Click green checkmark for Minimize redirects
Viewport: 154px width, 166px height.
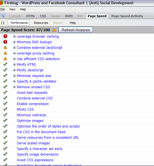click(5, 115)
